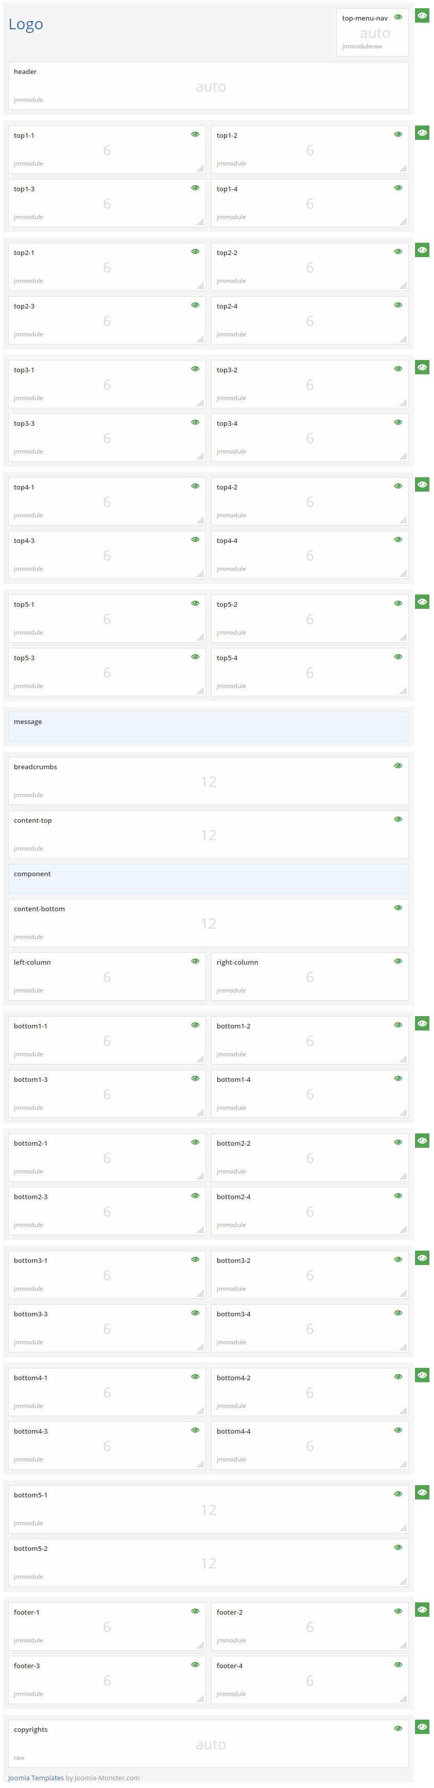This screenshot has width=434, height=1788.
Task: Click the green eye button for header row
Action: point(422,15)
